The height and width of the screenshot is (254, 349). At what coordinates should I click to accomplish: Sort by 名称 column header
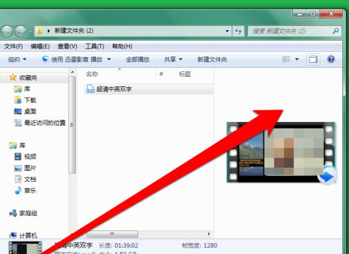point(92,74)
